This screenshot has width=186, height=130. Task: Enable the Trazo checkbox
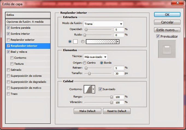pyautogui.click(x=8, y=94)
